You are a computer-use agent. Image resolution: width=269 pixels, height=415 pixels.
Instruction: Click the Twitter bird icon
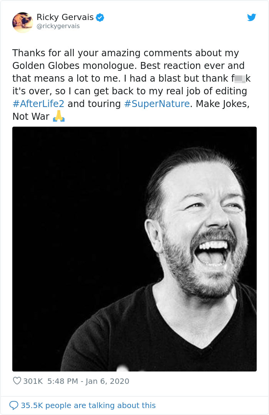(x=252, y=17)
